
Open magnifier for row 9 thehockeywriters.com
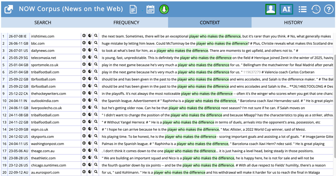point(96,93)
